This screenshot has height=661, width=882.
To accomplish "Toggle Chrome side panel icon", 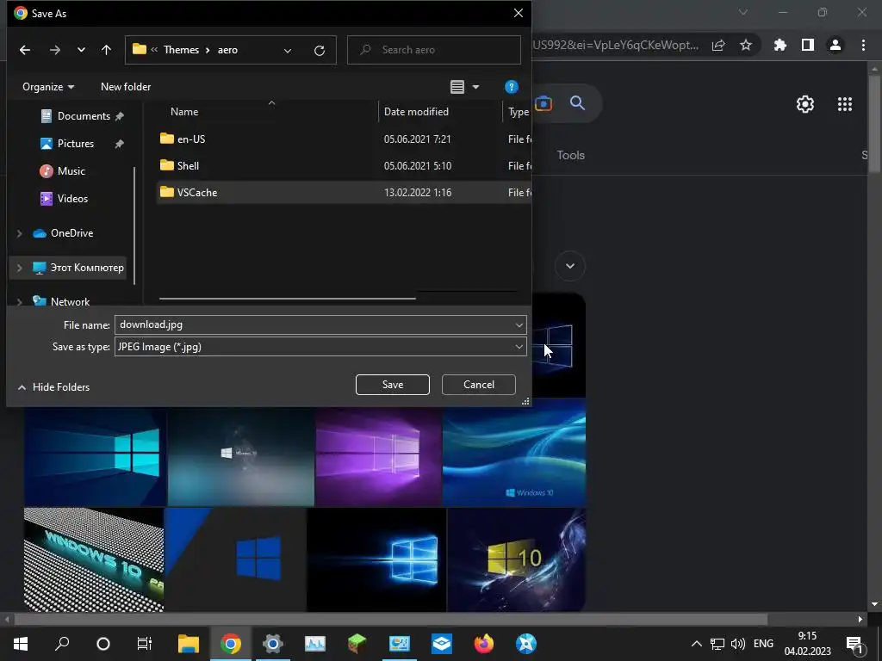I will click(808, 45).
